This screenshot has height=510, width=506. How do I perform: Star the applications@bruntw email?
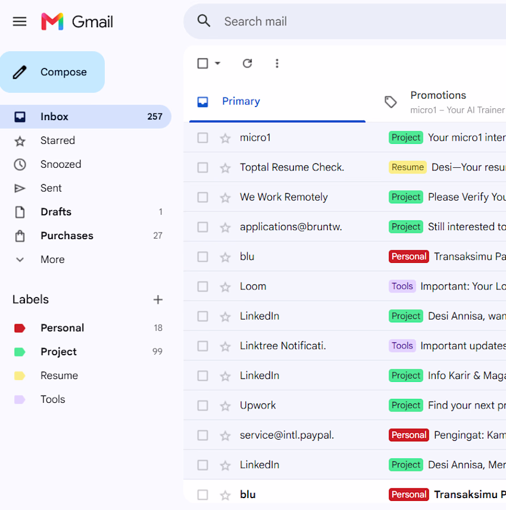[x=225, y=227]
